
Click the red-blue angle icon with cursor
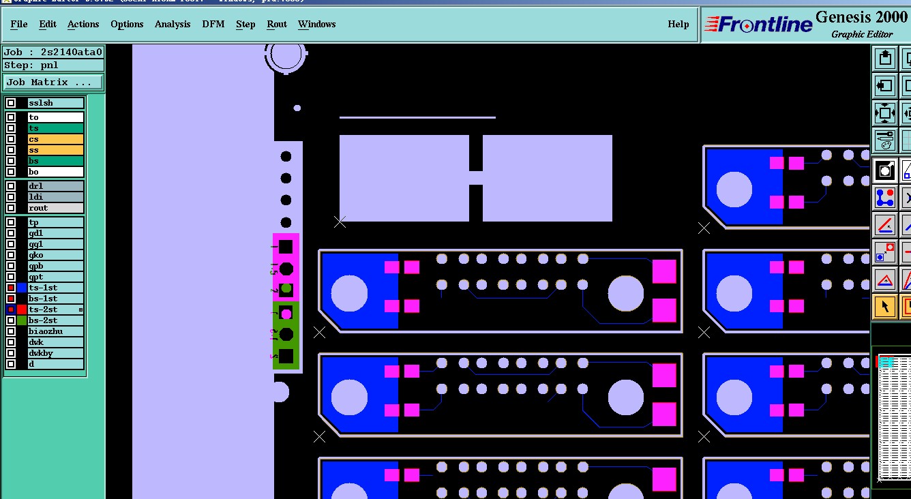pyautogui.click(x=884, y=225)
